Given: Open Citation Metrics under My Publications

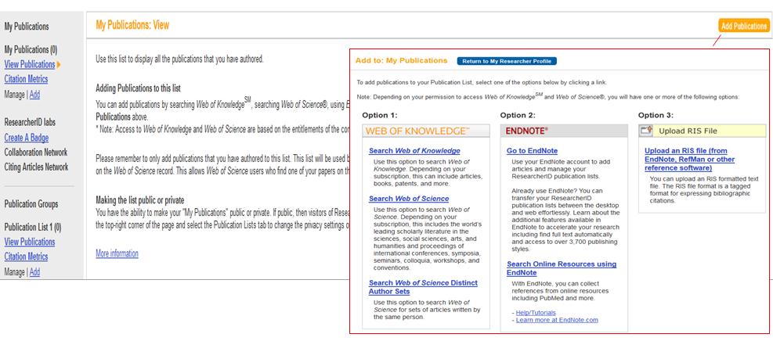Looking at the screenshot, I should tap(26, 79).
